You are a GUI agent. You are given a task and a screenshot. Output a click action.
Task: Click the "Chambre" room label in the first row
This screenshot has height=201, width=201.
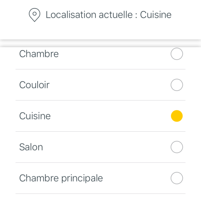[x=39, y=54]
